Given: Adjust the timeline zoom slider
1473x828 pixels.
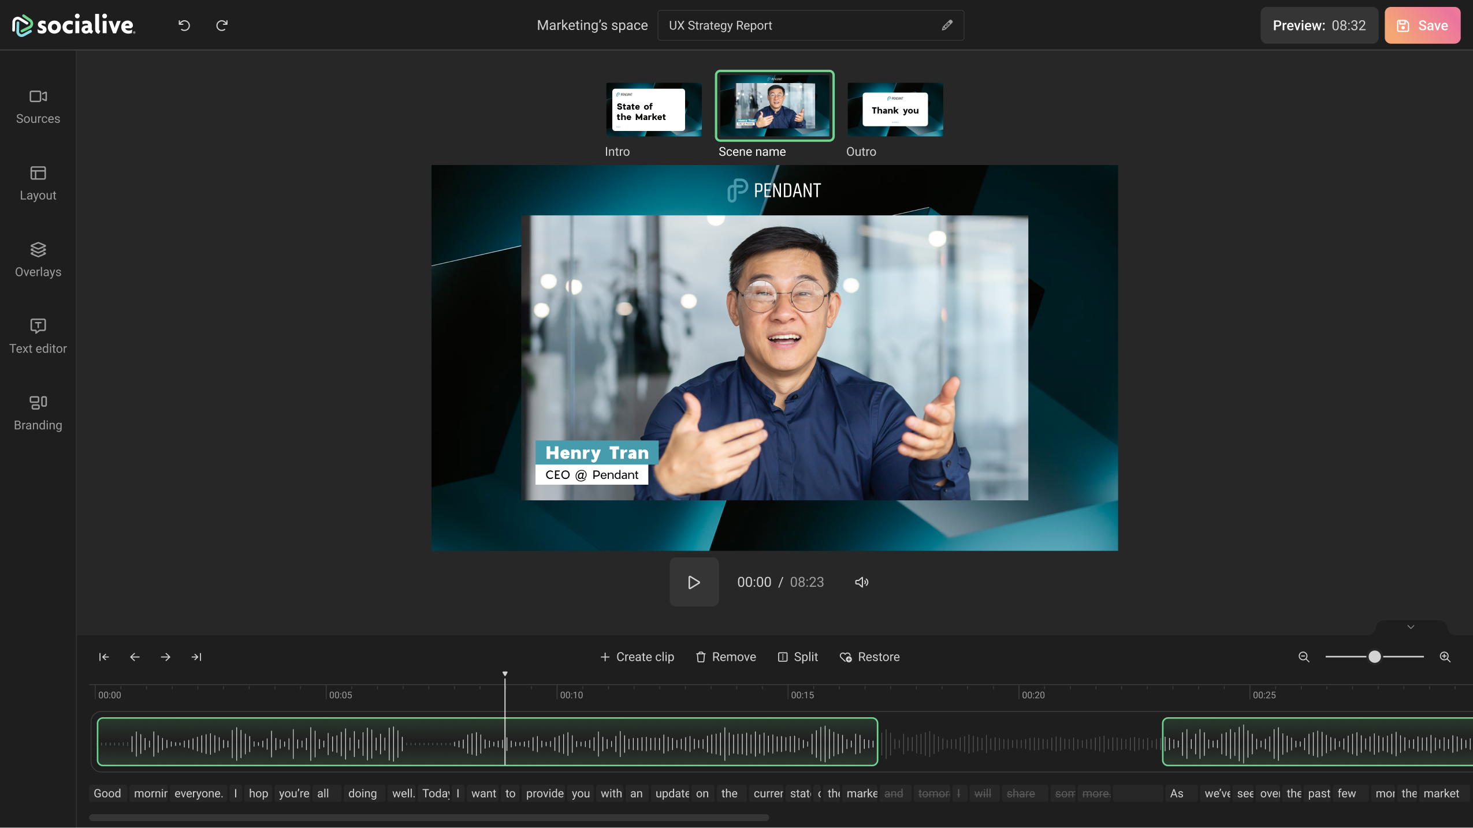Looking at the screenshot, I should pos(1374,657).
